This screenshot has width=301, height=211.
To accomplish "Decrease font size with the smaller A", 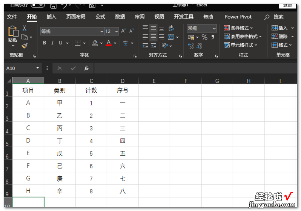I will (x=132, y=31).
